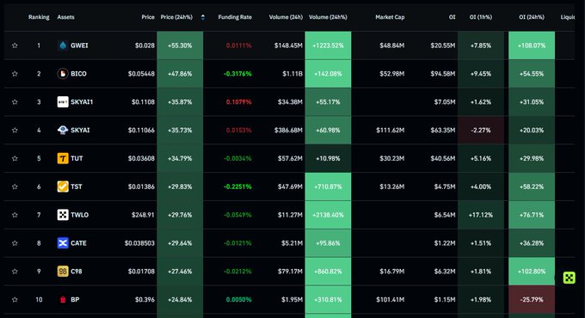Open SKYAI asset name
The height and width of the screenshot is (318, 585).
(x=80, y=130)
